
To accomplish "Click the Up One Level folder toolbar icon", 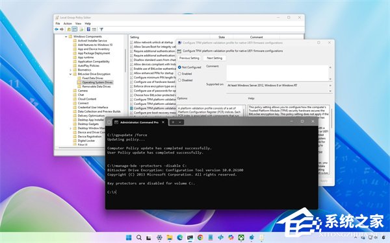I will (69, 29).
